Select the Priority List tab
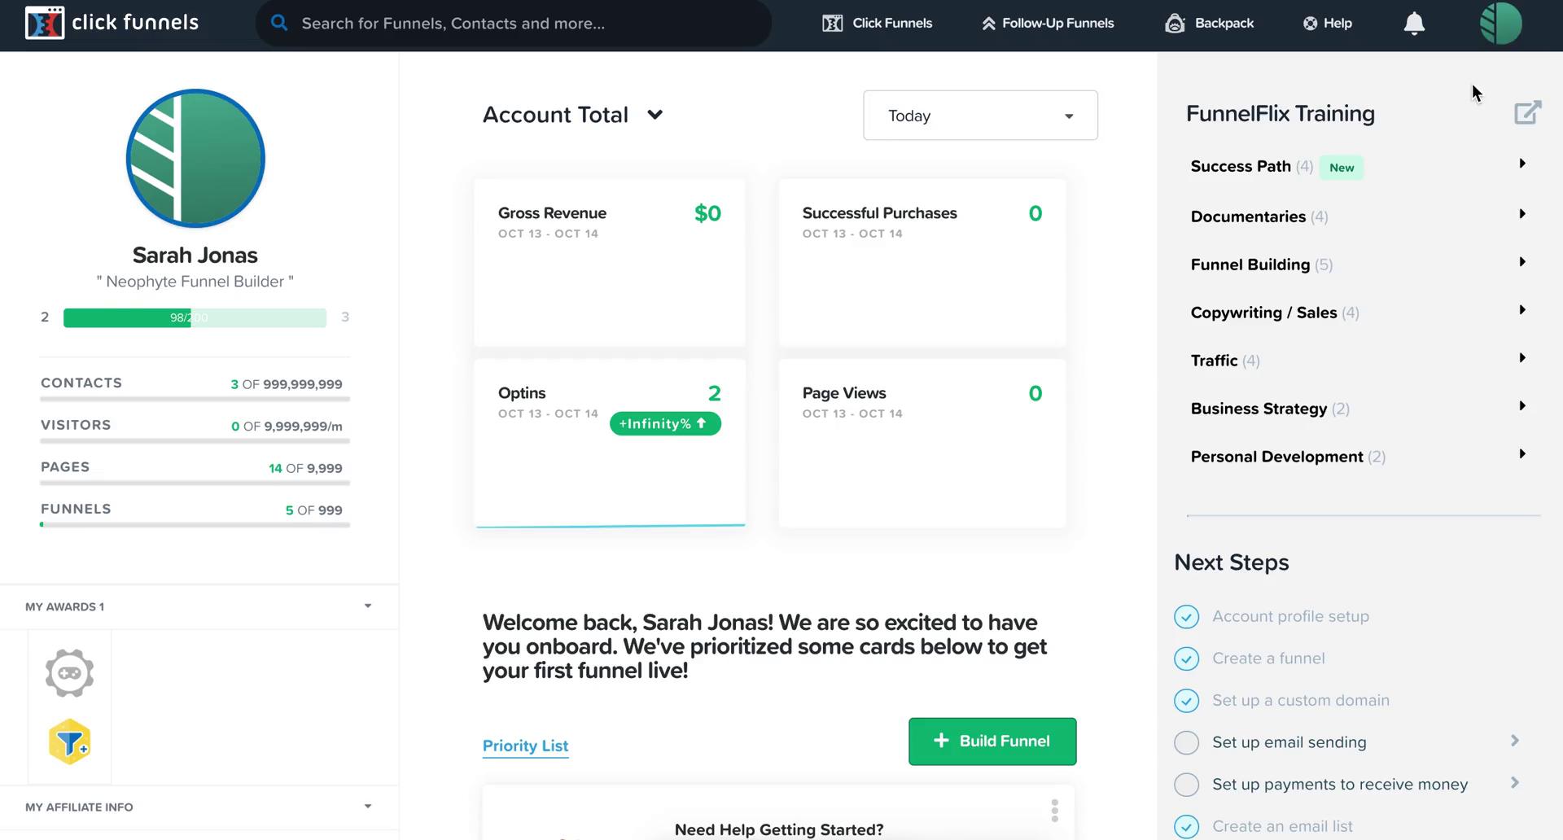The width and height of the screenshot is (1563, 840). [x=525, y=746]
